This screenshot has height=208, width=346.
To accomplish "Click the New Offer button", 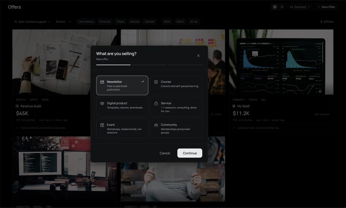I will (x=326, y=7).
